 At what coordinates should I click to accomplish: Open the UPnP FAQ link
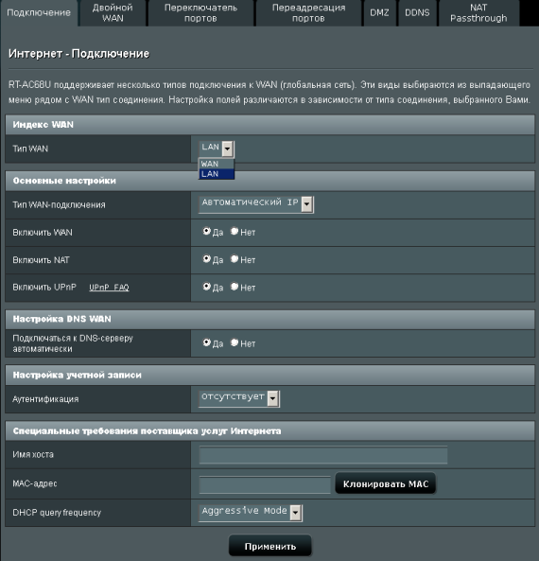tap(109, 288)
